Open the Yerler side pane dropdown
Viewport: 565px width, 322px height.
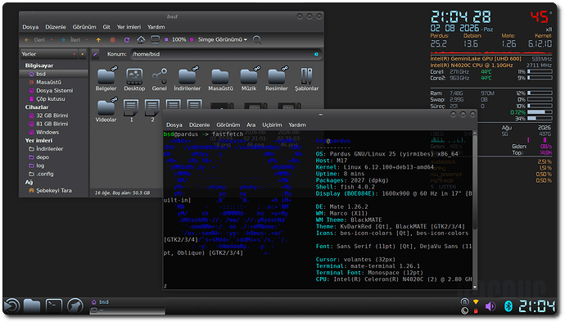pos(48,54)
